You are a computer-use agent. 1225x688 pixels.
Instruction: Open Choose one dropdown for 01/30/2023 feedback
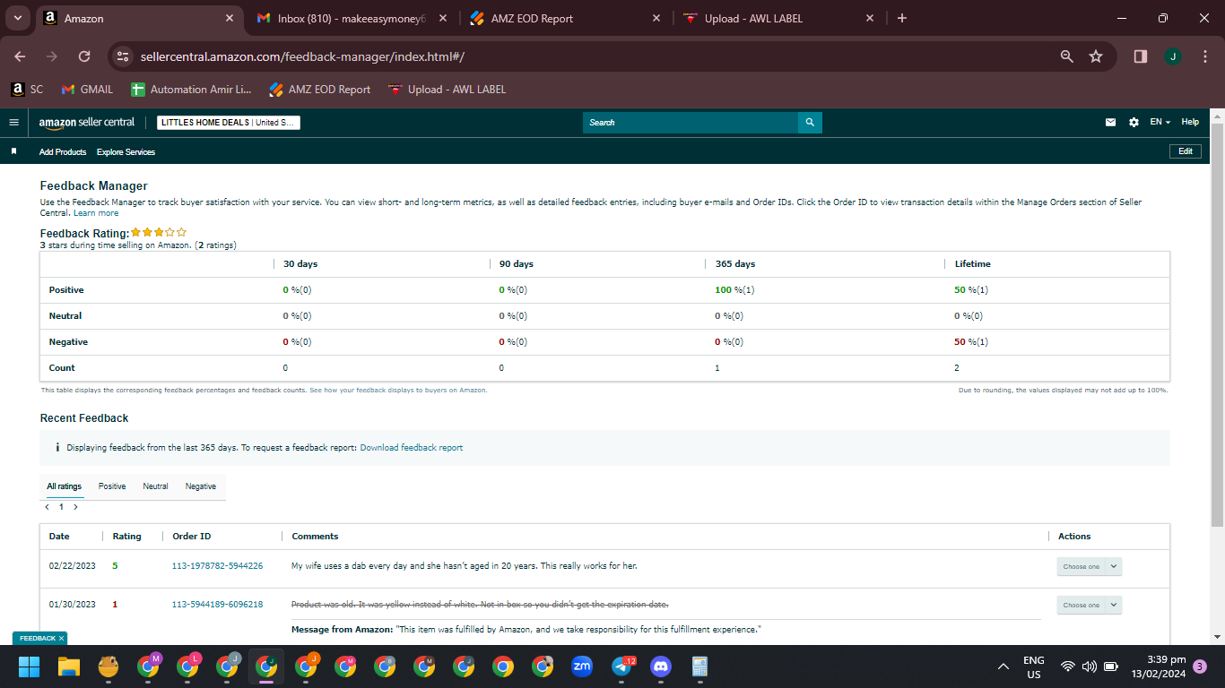tap(1089, 605)
